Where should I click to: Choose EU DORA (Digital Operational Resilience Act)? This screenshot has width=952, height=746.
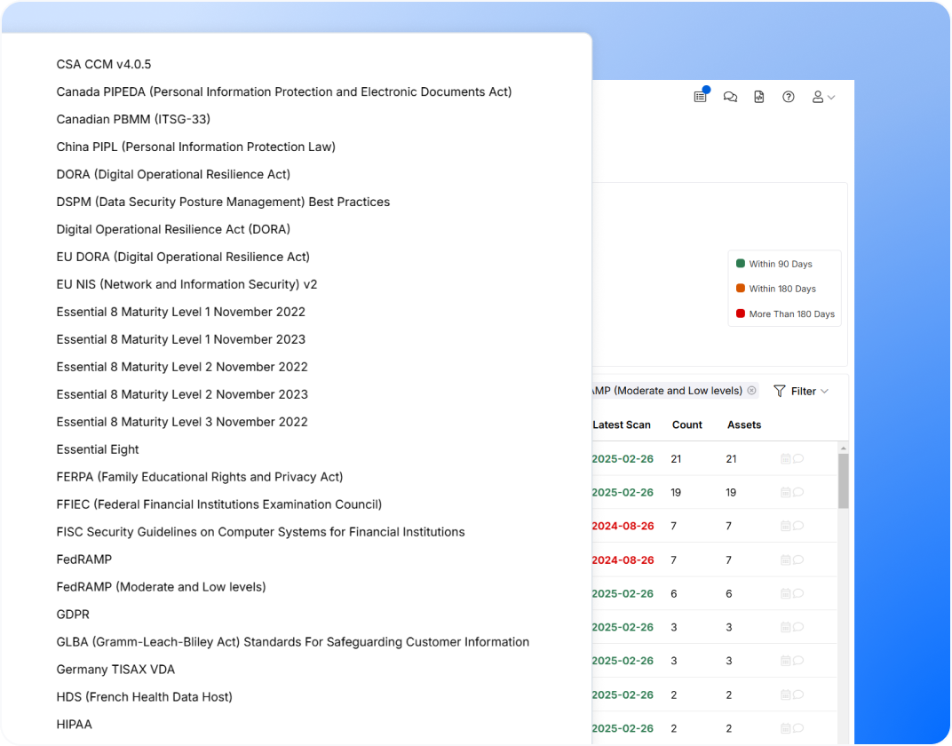pyautogui.click(x=183, y=257)
